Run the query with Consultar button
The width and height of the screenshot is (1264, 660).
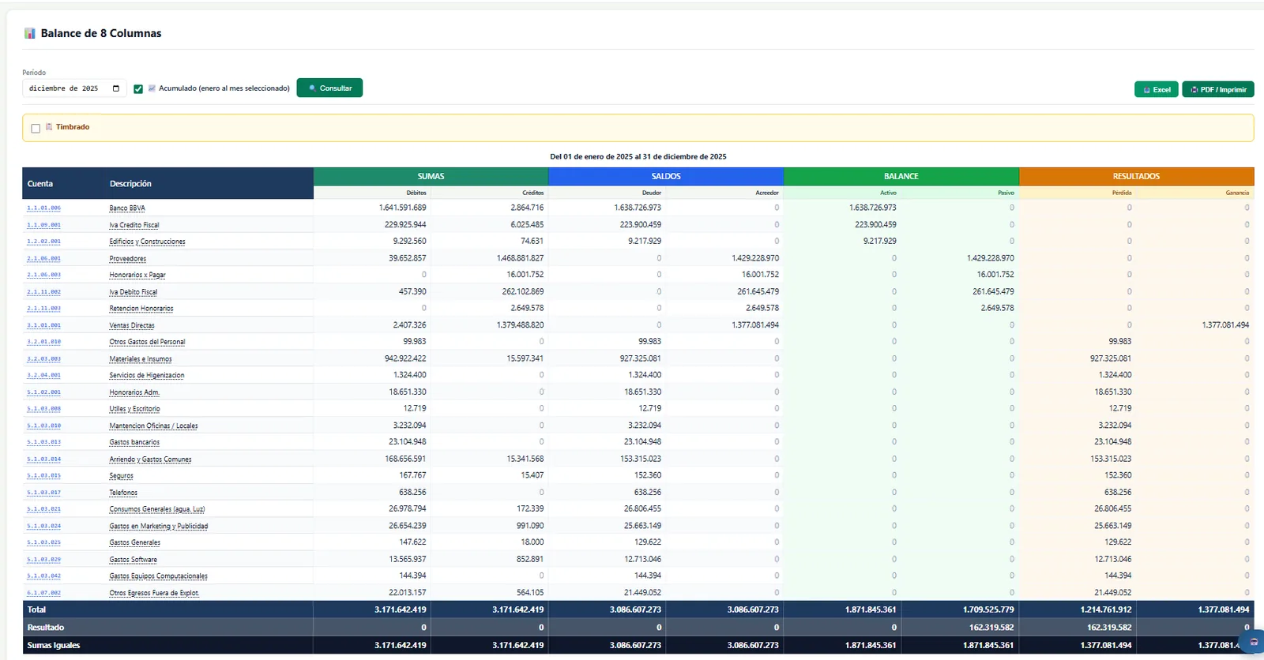point(329,88)
